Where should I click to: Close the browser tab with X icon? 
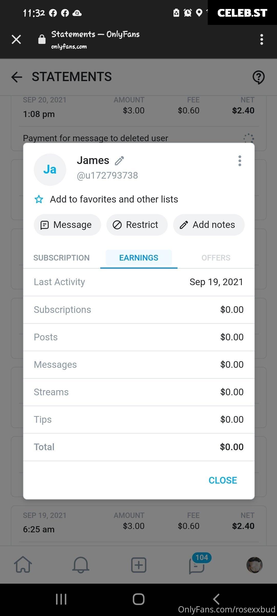[16, 40]
